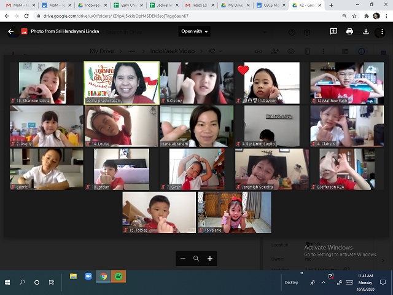The image size is (393, 295).
Task: Open a new browser tab
Action: pos(332,5)
